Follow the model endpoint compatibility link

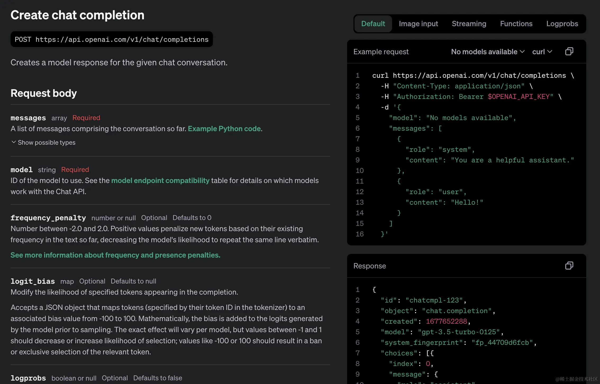click(x=160, y=180)
